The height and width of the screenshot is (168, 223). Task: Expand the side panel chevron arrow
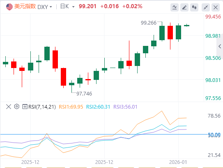(x=220, y=46)
